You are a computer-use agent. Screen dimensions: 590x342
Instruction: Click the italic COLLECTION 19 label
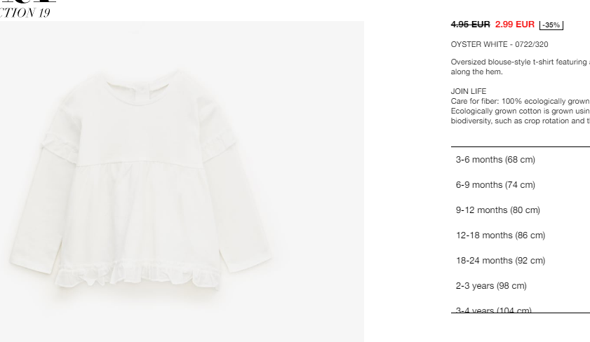25,13
